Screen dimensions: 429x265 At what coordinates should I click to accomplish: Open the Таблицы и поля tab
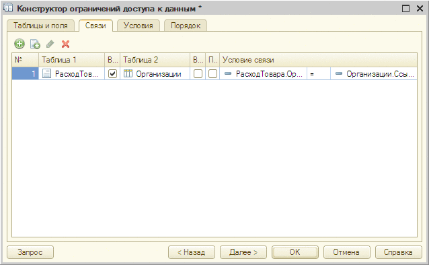point(40,26)
